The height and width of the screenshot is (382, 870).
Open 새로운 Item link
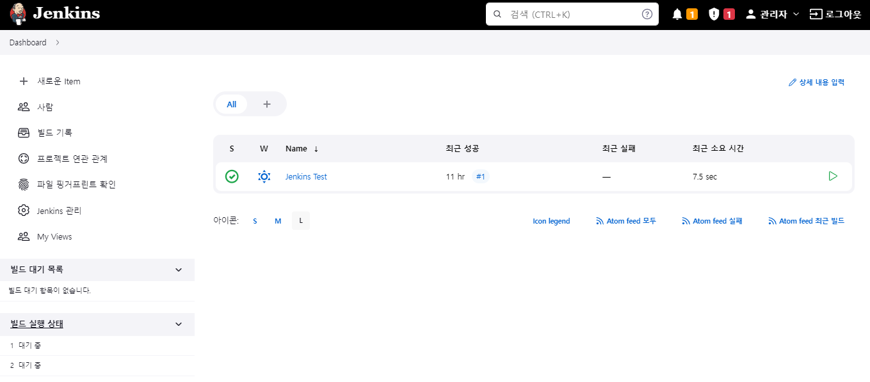click(59, 81)
